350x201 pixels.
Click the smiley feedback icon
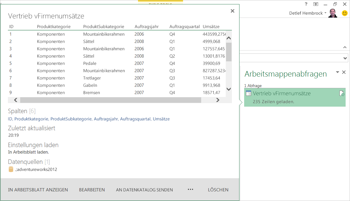coord(345,13)
